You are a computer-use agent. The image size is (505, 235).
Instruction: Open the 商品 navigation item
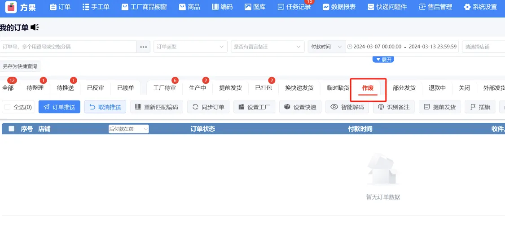[x=189, y=7]
